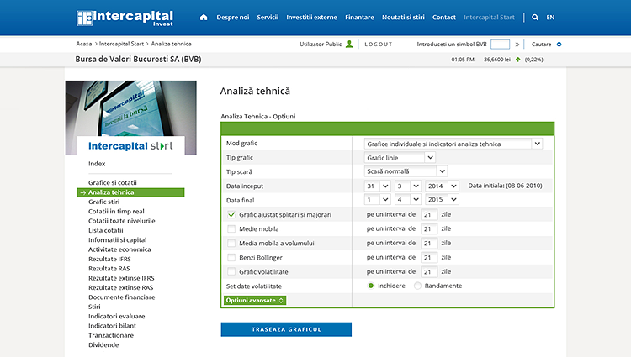Open the Tip grafic dropdown
The height and width of the screenshot is (357, 631).
point(400,157)
